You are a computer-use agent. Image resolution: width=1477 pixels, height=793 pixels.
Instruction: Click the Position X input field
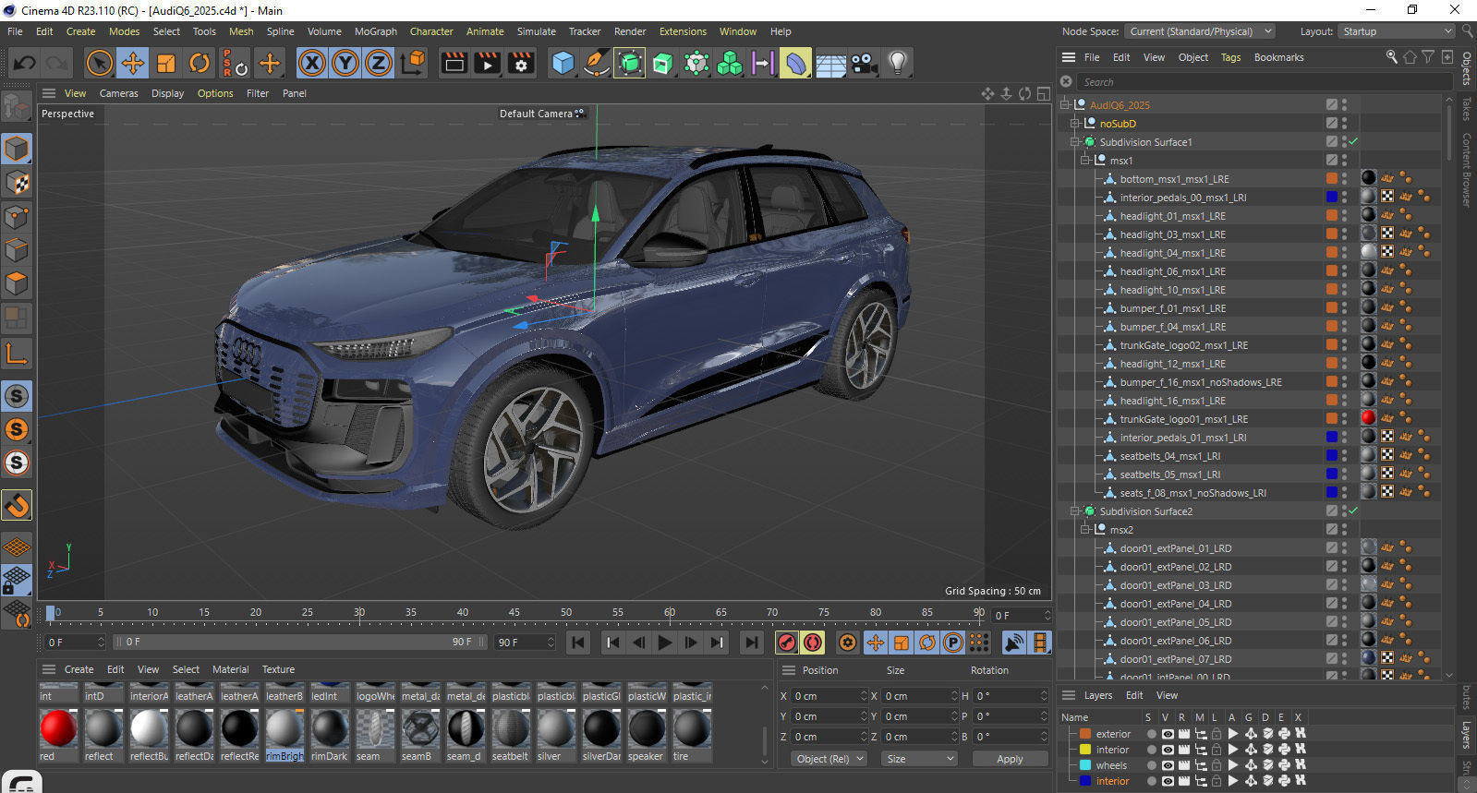click(829, 696)
